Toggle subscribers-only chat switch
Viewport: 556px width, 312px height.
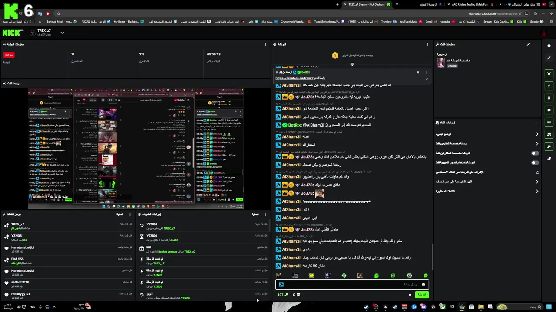535,153
